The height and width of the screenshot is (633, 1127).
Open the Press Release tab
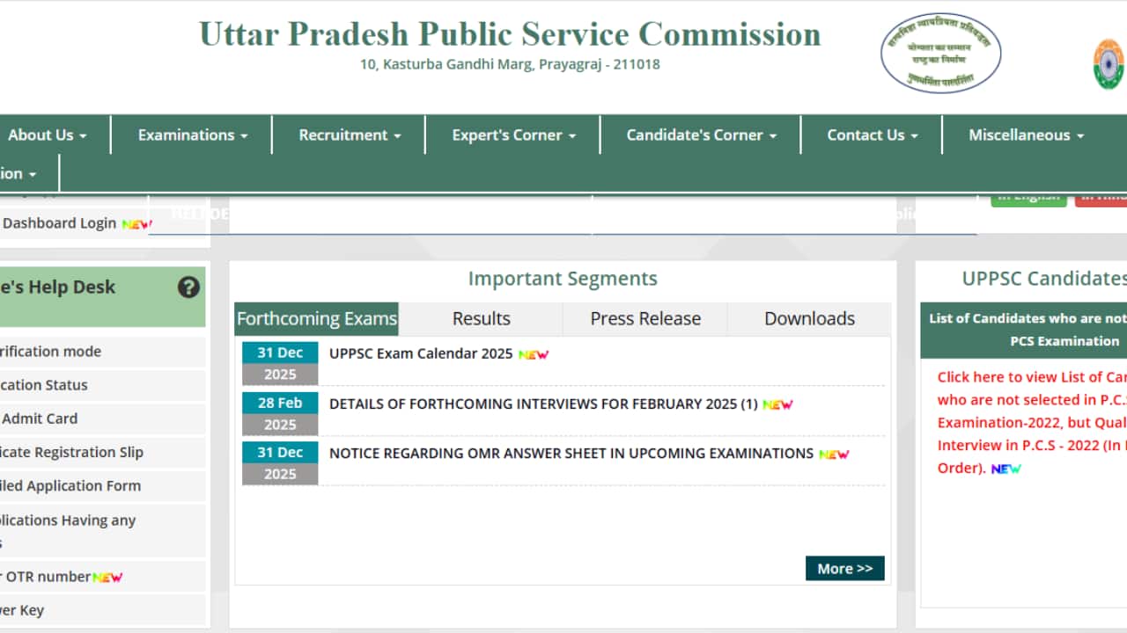[645, 318]
